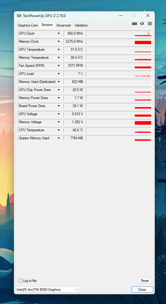166x304 pixels.
Task: Click the Reset button
Action: (145, 280)
